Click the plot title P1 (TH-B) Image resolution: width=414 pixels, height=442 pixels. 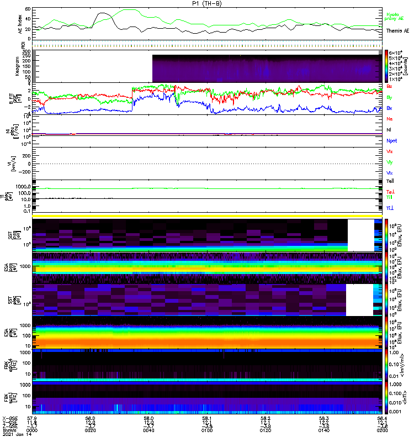coord(208,3)
